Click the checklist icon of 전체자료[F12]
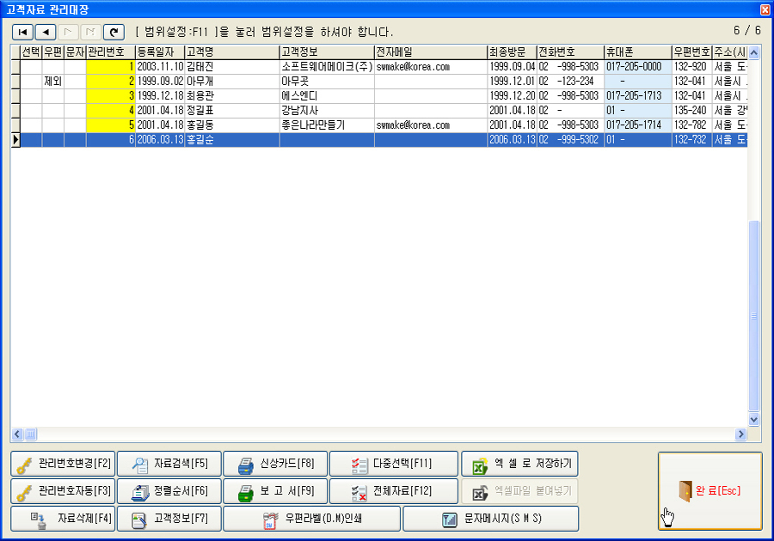Image resolution: width=774 pixels, height=541 pixels. (x=359, y=492)
